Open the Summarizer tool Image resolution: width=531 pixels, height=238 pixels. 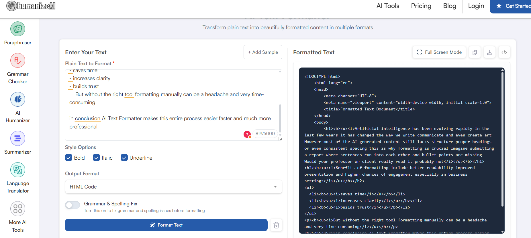point(18,138)
